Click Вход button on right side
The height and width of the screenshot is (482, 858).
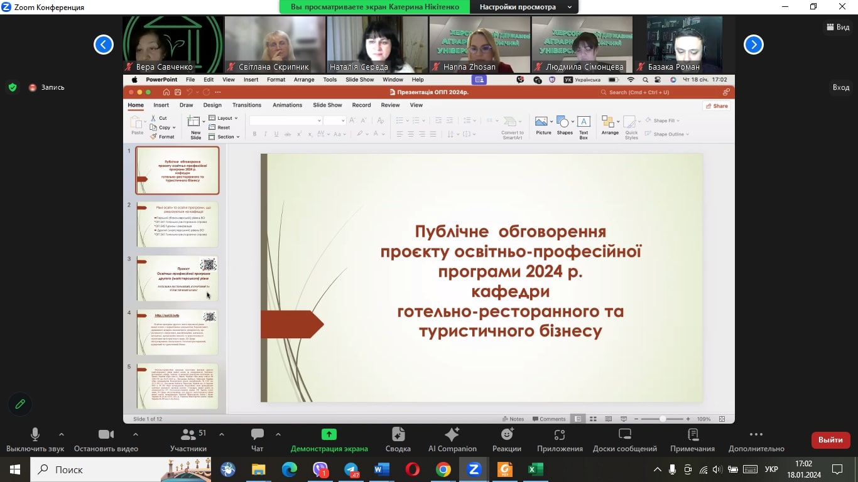tap(840, 87)
